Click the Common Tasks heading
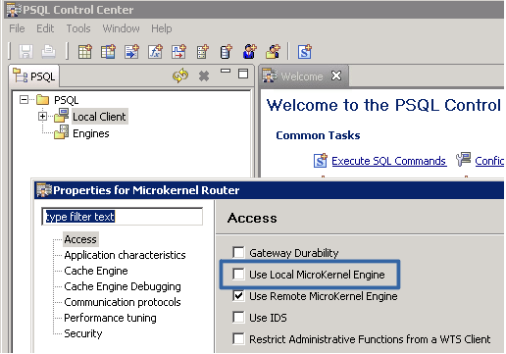 click(318, 135)
